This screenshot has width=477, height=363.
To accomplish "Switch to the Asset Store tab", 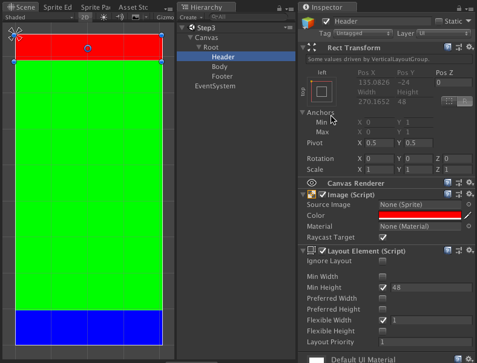I will [x=133, y=7].
